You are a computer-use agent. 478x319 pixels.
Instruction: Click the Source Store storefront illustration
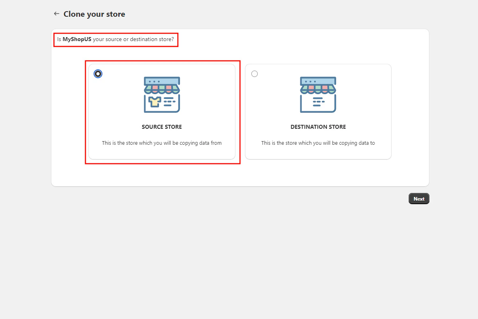click(162, 95)
